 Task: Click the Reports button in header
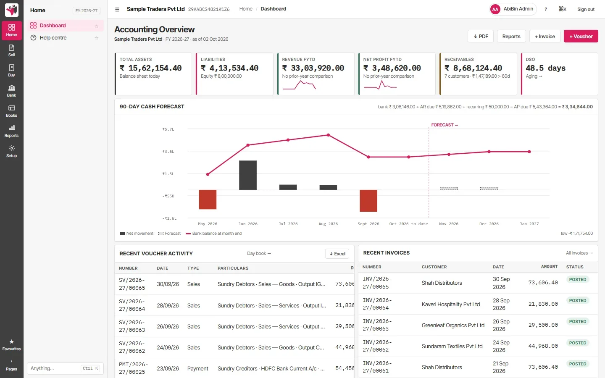point(511,37)
